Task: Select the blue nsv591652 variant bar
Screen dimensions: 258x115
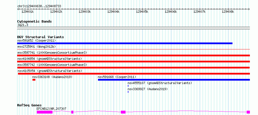Action: tap(125, 43)
